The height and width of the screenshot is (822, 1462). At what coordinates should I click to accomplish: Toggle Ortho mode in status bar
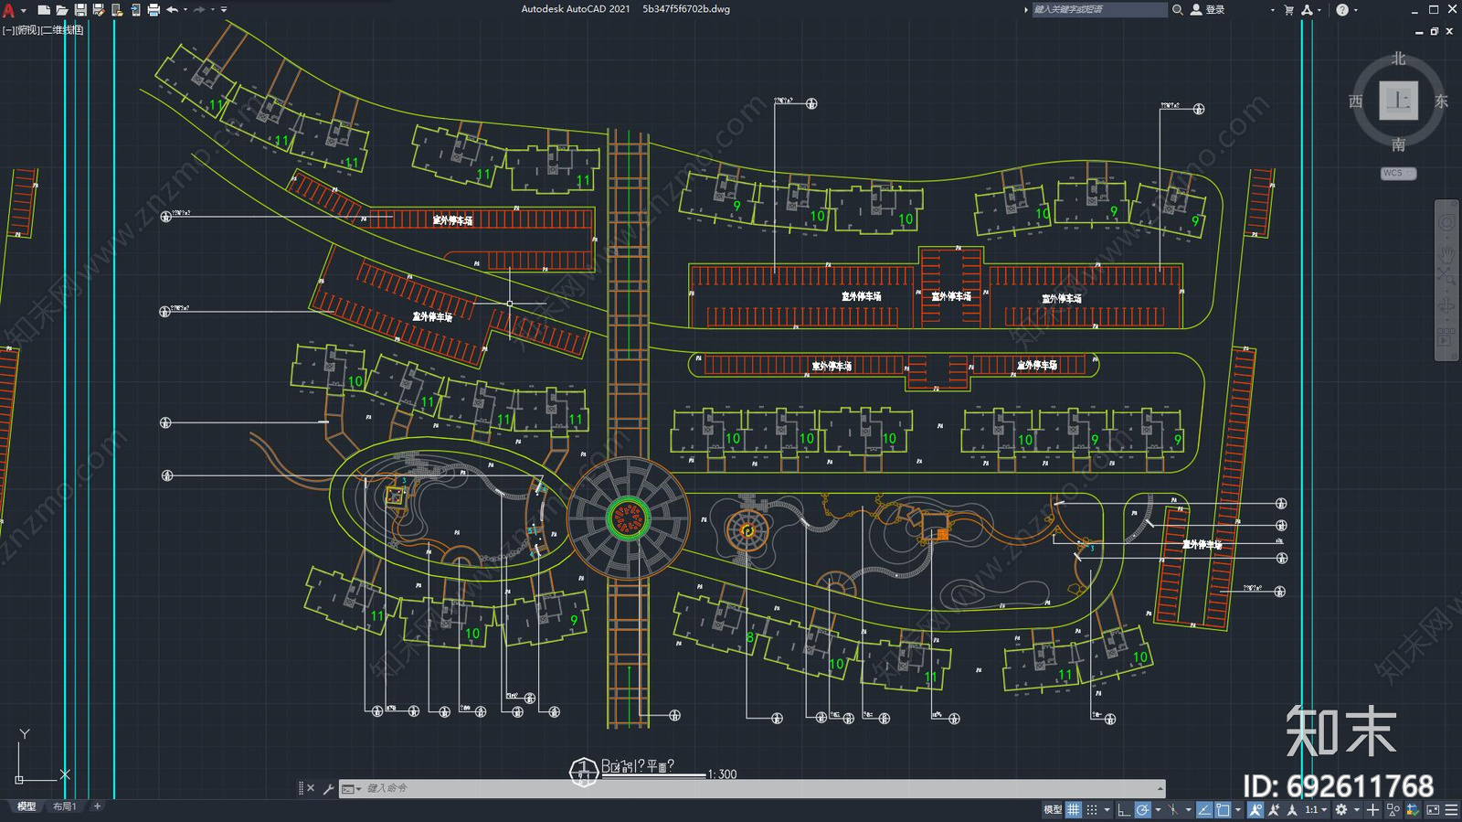point(1124,809)
